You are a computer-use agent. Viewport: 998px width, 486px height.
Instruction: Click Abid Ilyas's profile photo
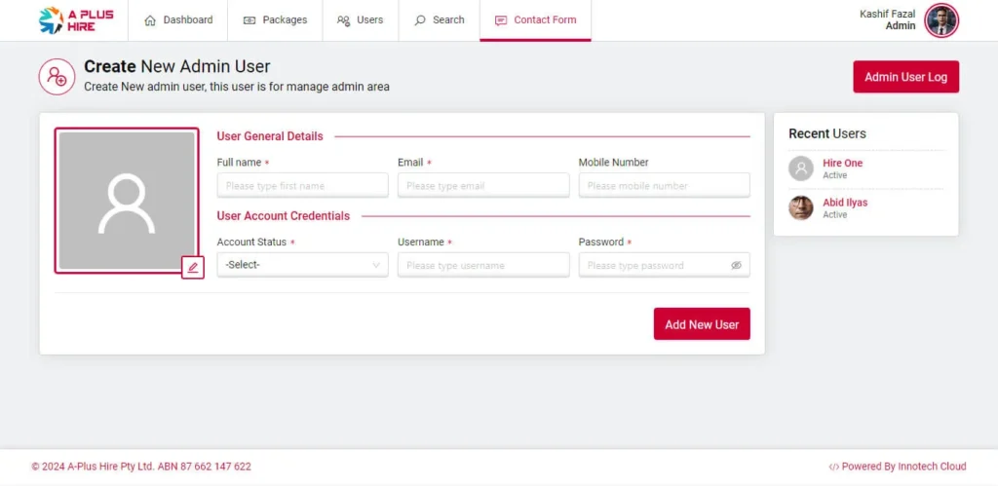tap(801, 207)
